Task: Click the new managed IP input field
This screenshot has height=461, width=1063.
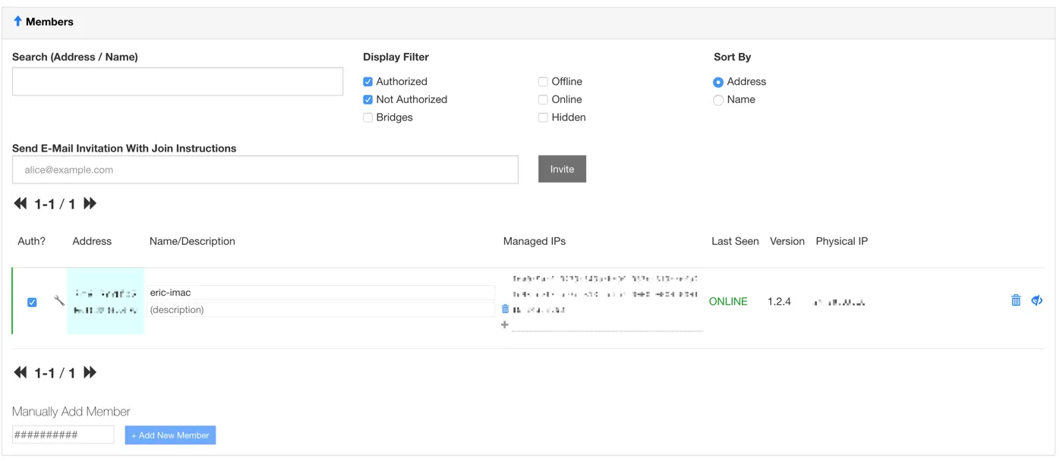Action: point(607,325)
